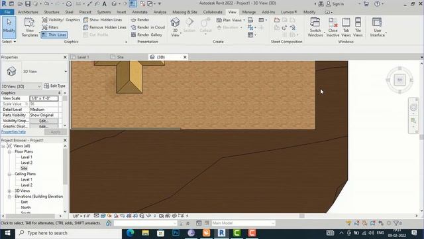424x239 pixels.
Task: Create a 3D View
Action: [175, 27]
